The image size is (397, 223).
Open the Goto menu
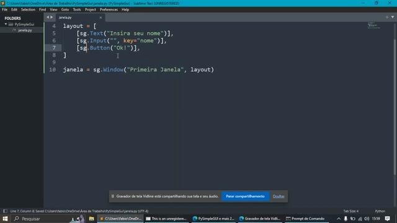tap(65, 10)
